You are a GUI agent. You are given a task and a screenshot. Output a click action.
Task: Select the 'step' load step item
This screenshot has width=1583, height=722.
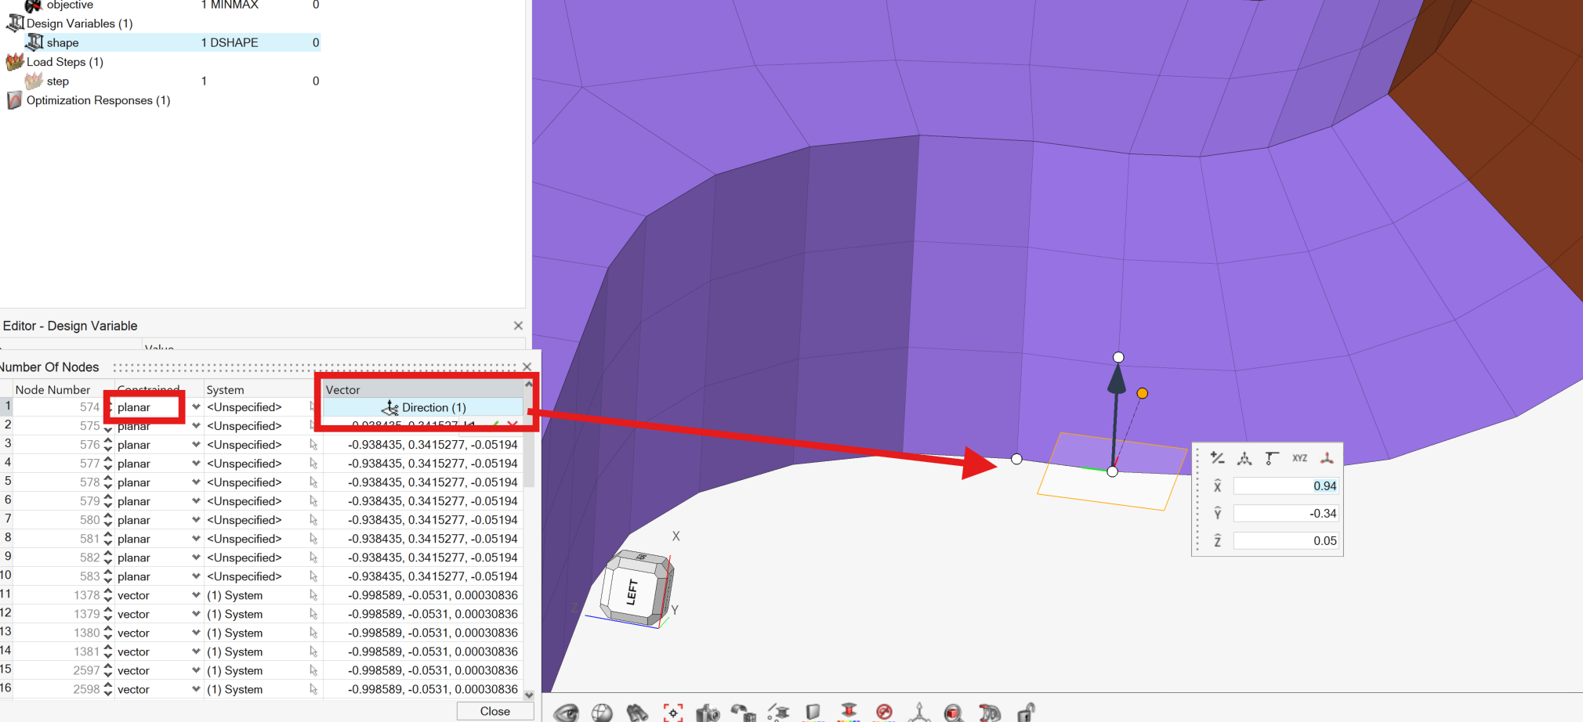[57, 81]
